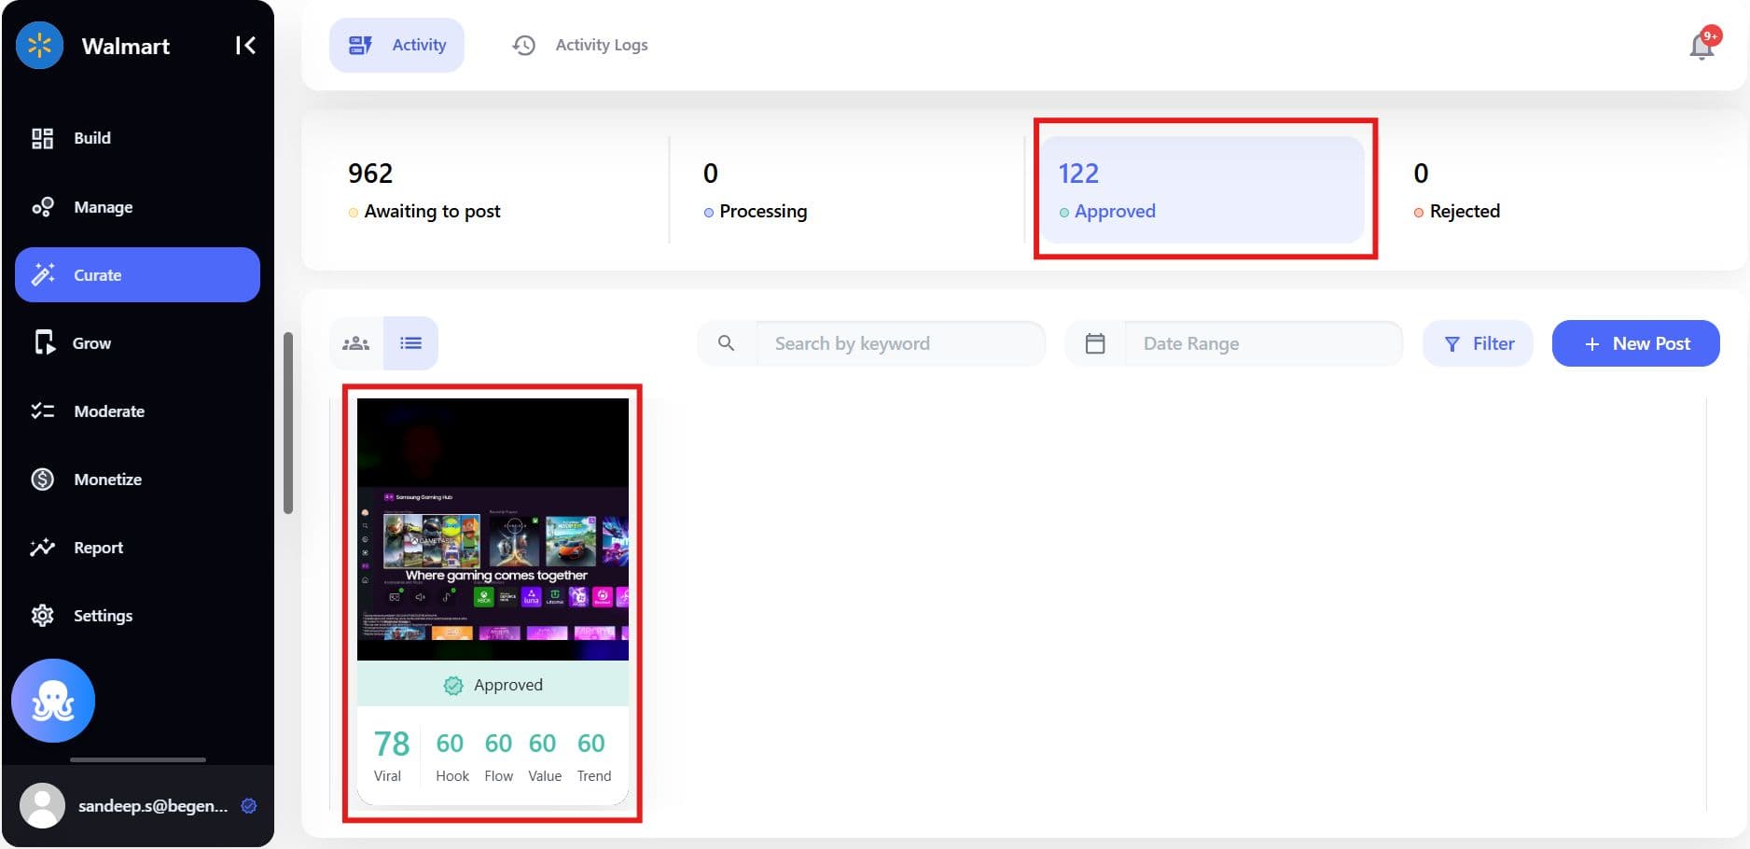Switch to the Activity Logs tab
The height and width of the screenshot is (849, 1750).
tap(580, 45)
